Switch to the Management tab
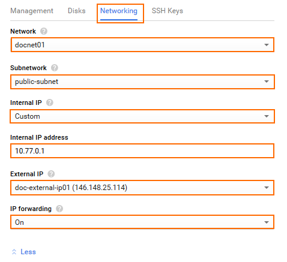The width and height of the screenshot is (287, 262). pyautogui.click(x=32, y=11)
